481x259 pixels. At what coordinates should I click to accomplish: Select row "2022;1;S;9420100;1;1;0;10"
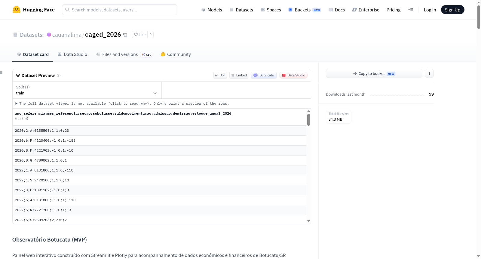click(x=159, y=180)
